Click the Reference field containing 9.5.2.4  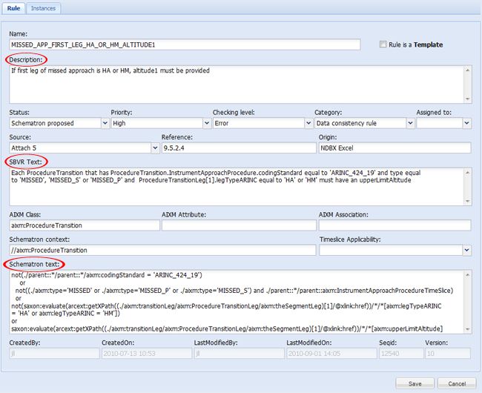tap(237, 148)
